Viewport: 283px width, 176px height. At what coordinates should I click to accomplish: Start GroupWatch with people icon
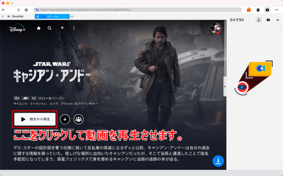click(78, 119)
